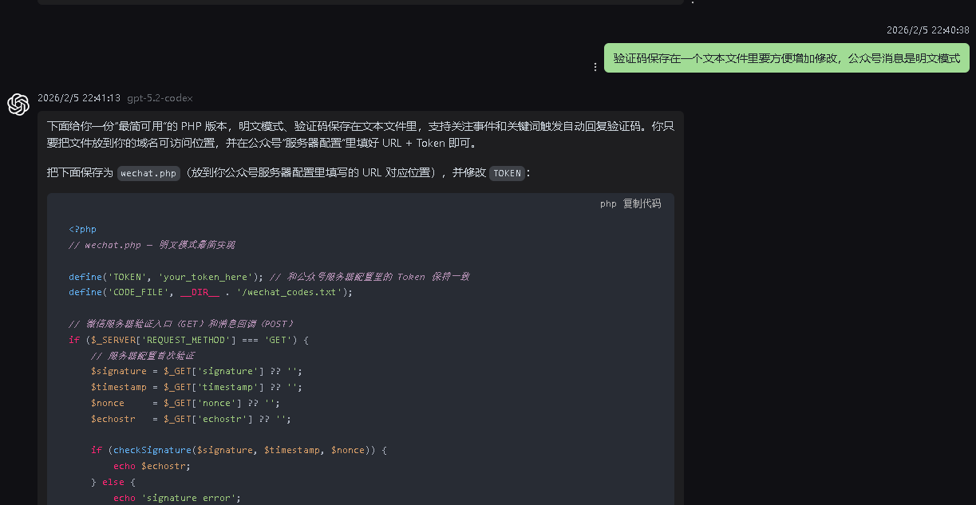Image resolution: width=976 pixels, height=505 pixels.
Task: Click the 复制代码 copy code button
Action: pos(642,203)
